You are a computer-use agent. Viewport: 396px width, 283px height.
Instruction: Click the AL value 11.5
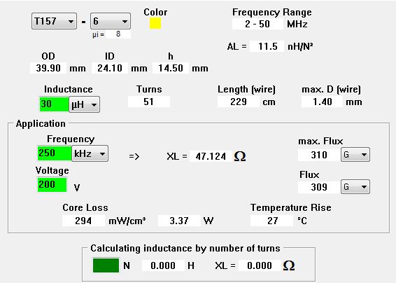point(267,46)
